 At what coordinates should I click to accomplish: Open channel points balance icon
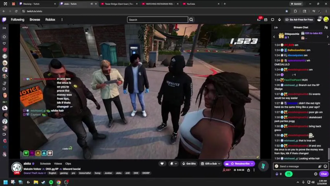pos(278,174)
